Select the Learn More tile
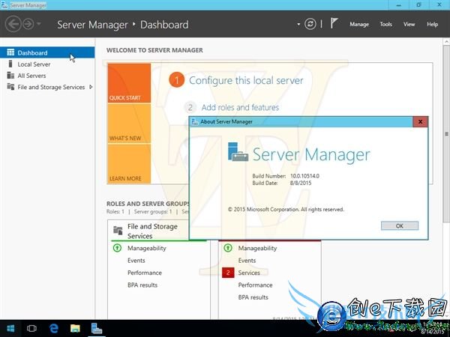Image resolution: width=450 pixels, height=337 pixels. (129, 164)
